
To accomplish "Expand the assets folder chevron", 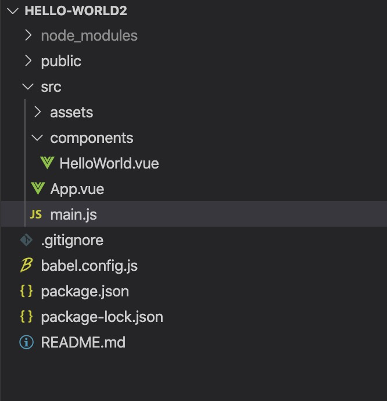I will pos(37,112).
